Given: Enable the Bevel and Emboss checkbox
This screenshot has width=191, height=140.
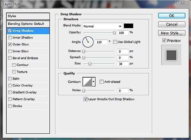Looking at the screenshot, I should (x=10, y=58).
